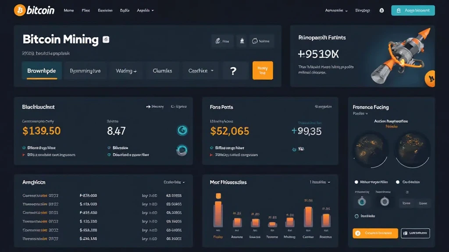Image resolution: width=449 pixels, height=252 pixels.
Task: Click the small badge icon after Bitcoin Mining title
Action: click(x=106, y=39)
